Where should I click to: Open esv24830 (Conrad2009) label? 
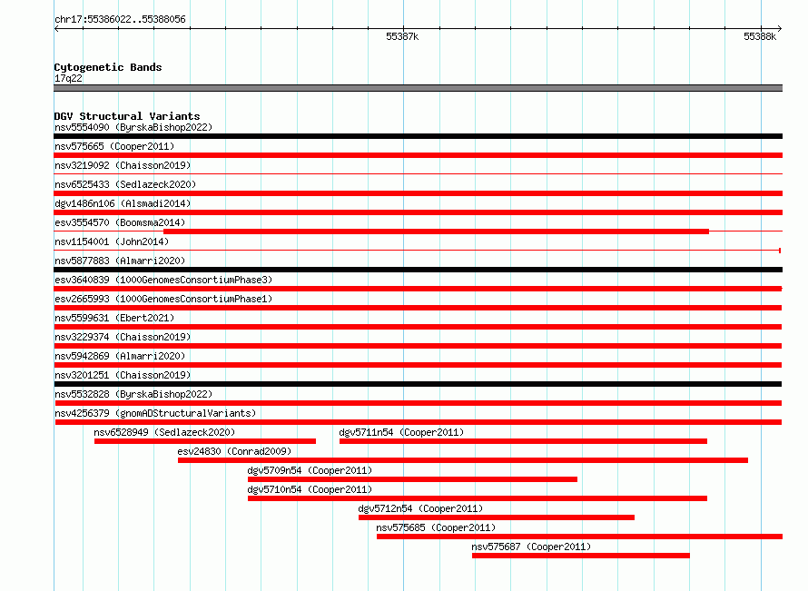click(x=234, y=451)
